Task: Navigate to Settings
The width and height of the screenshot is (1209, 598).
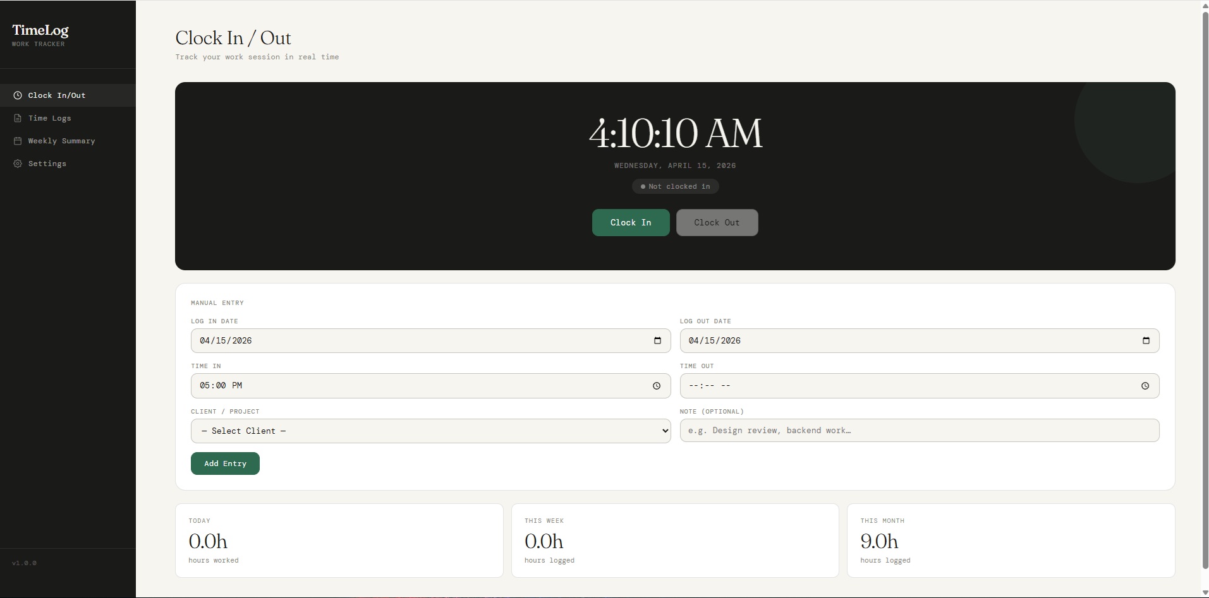Action: (x=47, y=164)
